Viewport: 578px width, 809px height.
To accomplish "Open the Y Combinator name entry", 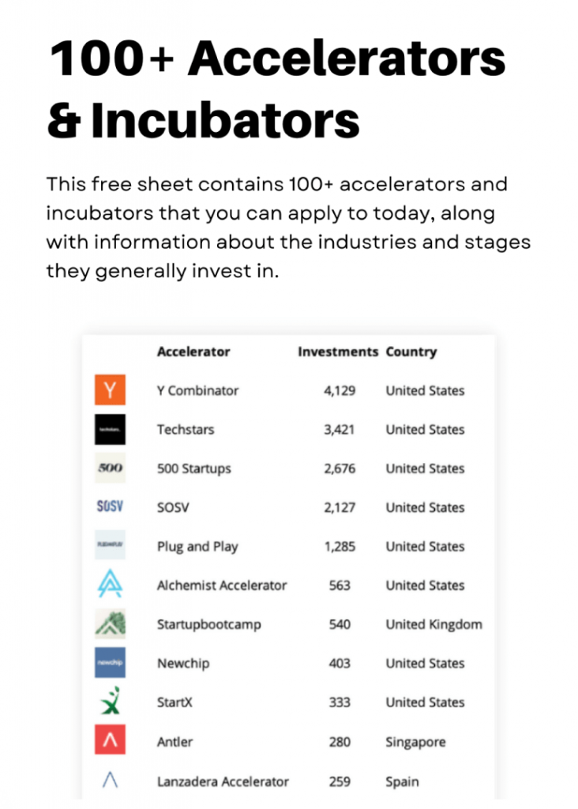I will (197, 390).
